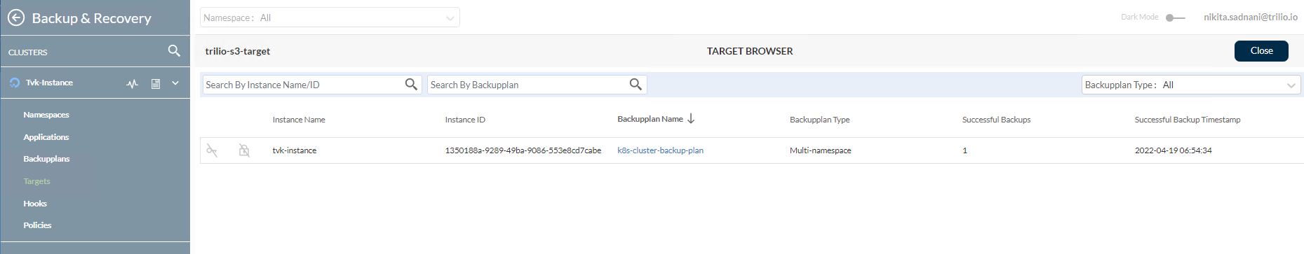Screen dimensions: 1304x254
Task: Click the Backupplan Type column header
Action: 819,120
